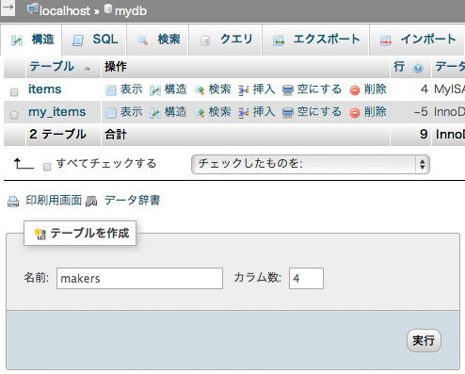
Task: Sort by テーブル column header
Action: pos(52,67)
